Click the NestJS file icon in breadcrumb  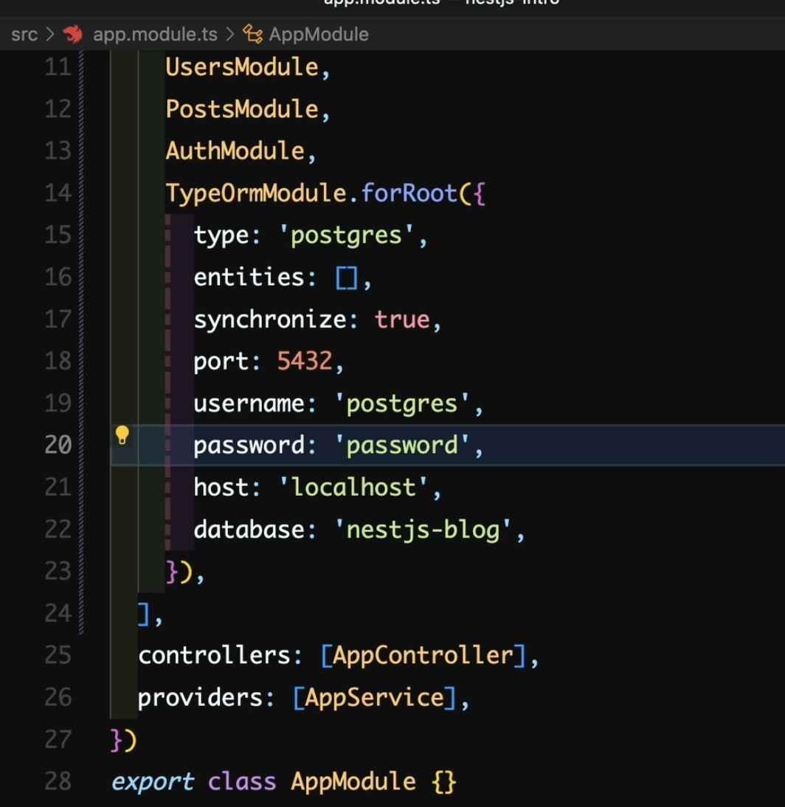73,35
